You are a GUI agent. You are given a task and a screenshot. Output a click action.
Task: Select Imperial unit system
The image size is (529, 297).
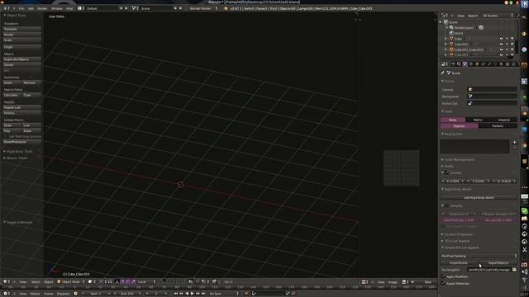503,120
